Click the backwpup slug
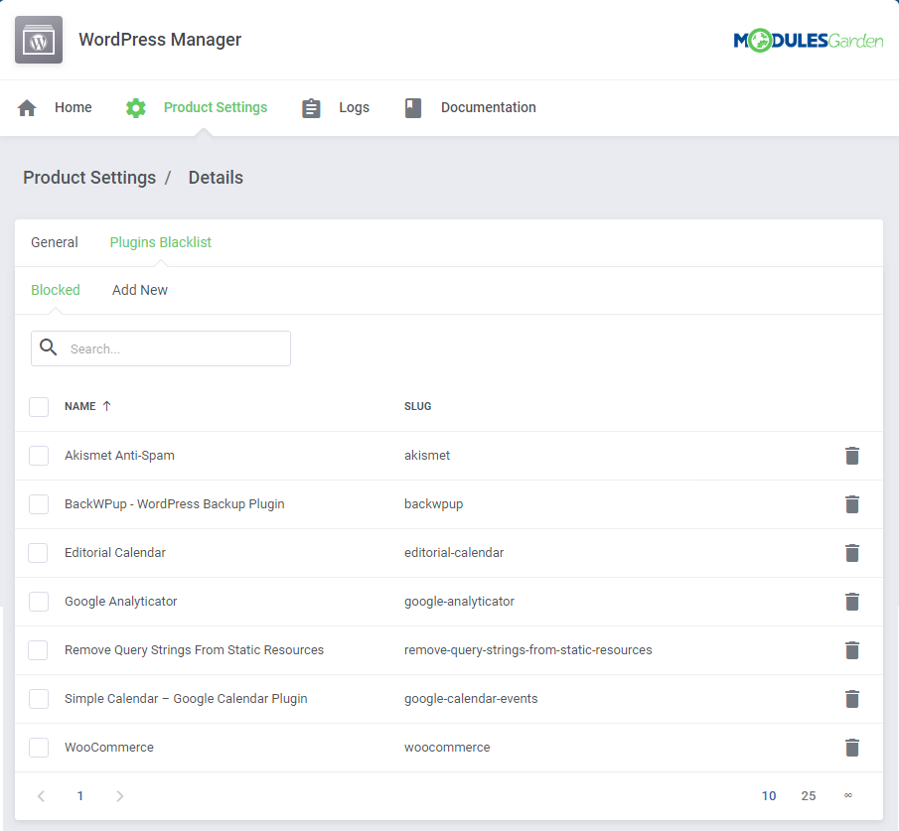Screen dimensions: 899x831 tap(433, 504)
